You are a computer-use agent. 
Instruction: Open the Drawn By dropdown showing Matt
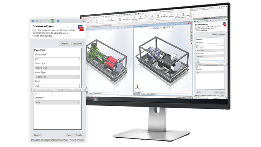click(57, 102)
